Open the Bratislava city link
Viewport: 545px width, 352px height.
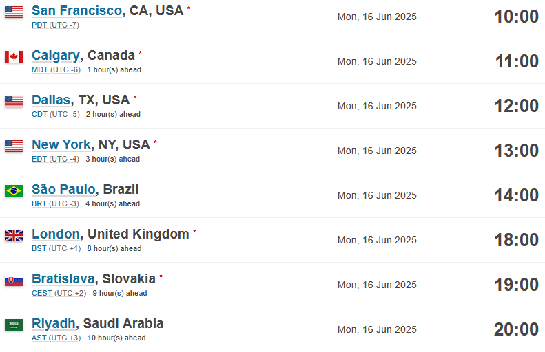coord(63,279)
